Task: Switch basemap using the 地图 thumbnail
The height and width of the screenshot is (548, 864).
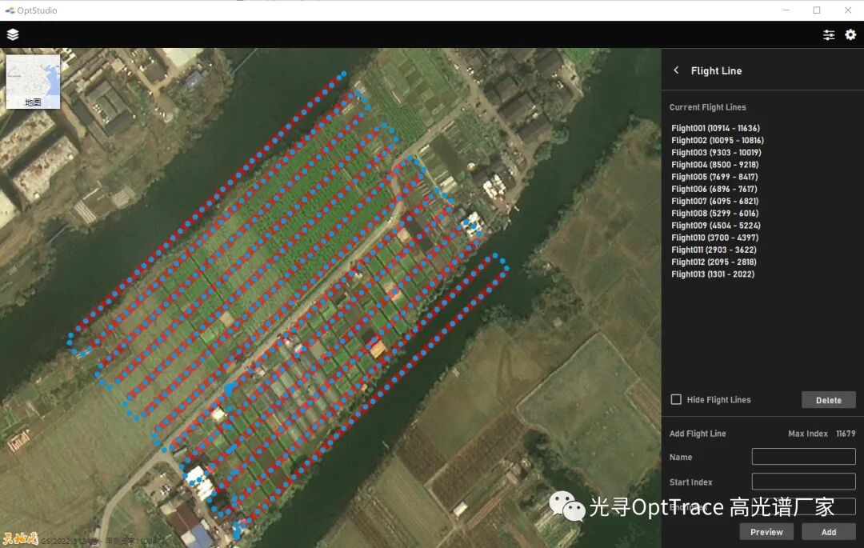Action: [x=33, y=82]
